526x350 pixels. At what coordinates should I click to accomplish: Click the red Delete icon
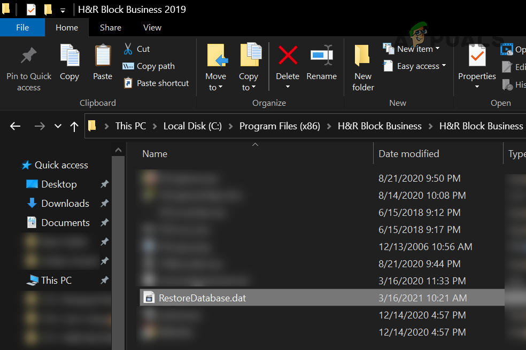pos(288,56)
